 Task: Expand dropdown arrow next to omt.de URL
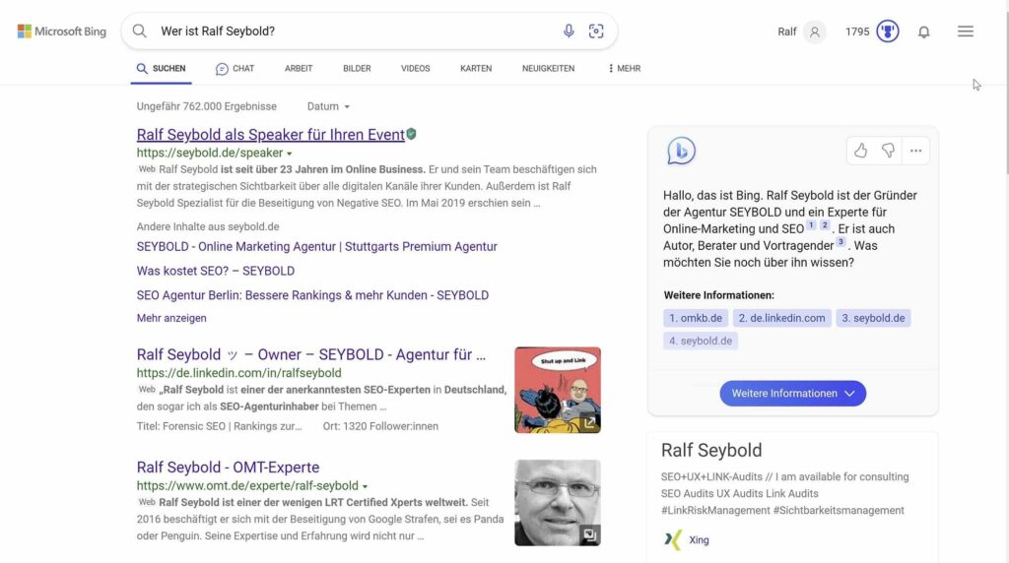(365, 486)
